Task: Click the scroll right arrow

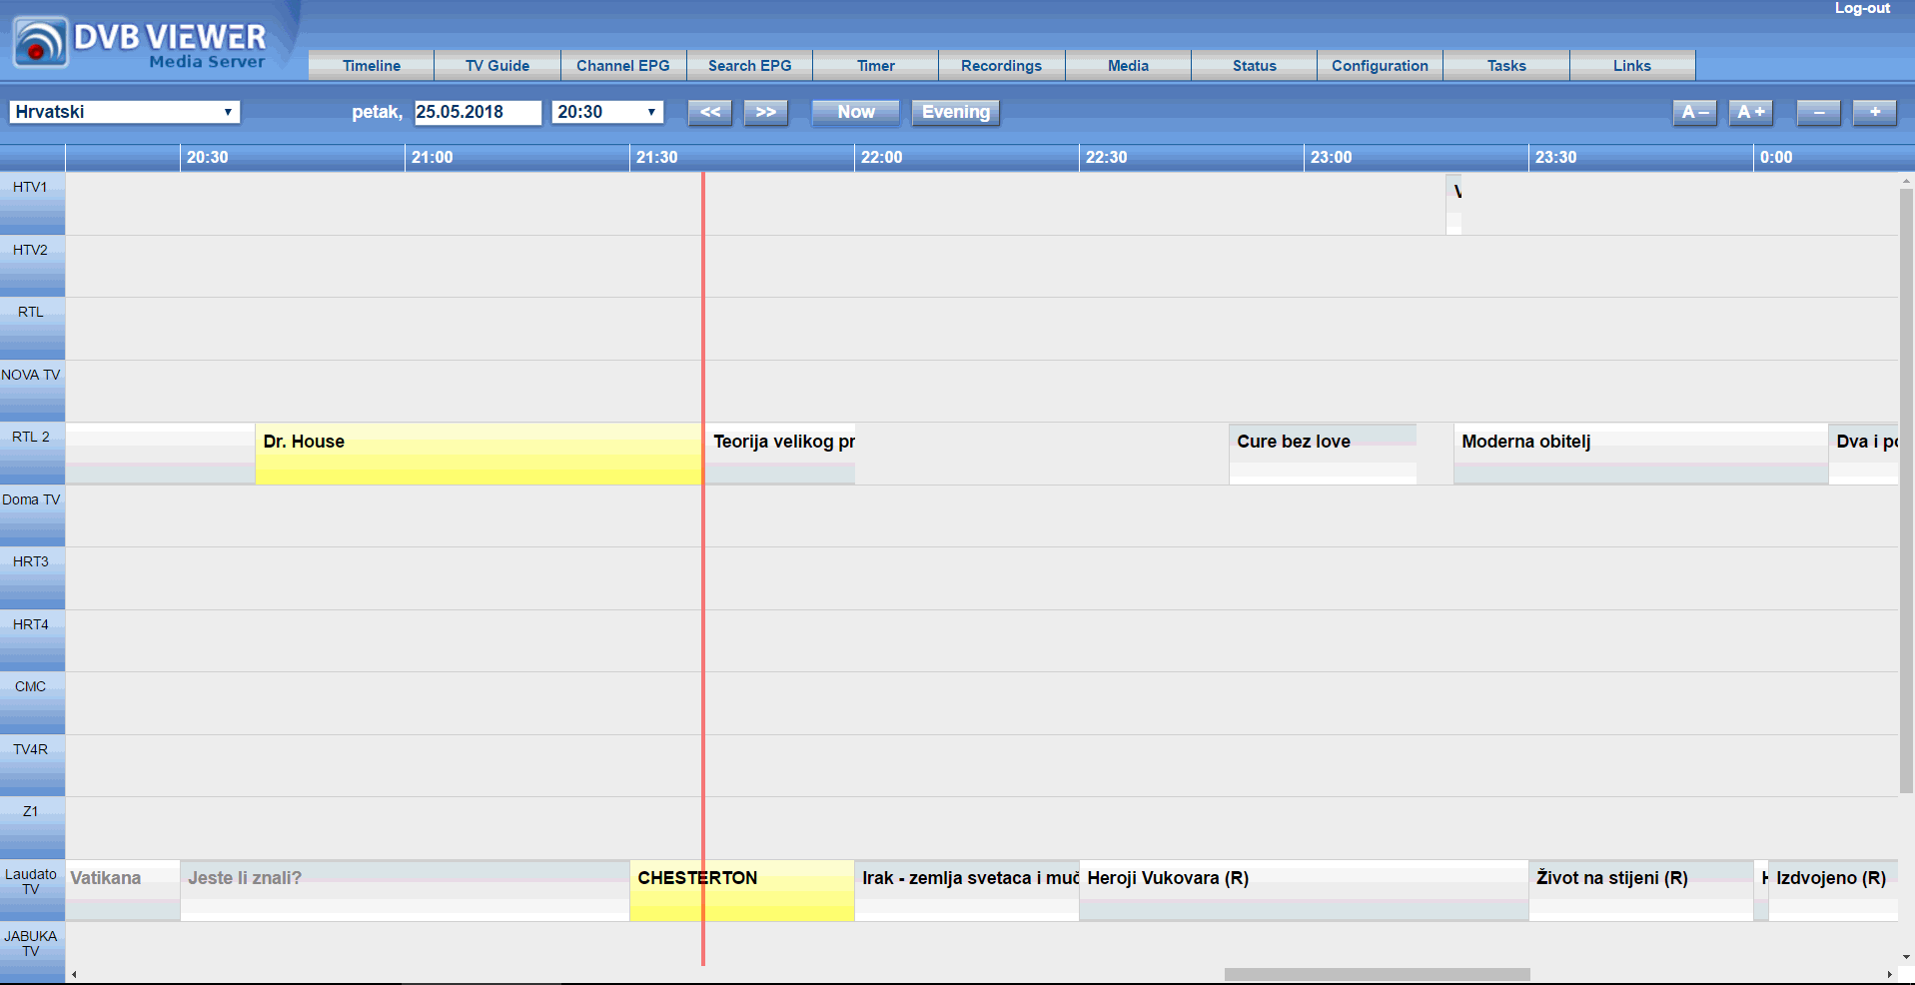Action: click(x=1889, y=974)
